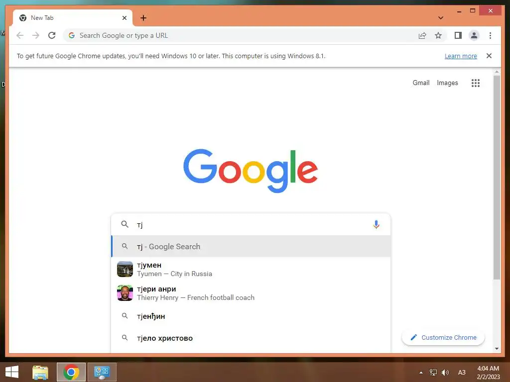Start voice search with the microphone icon
Image resolution: width=510 pixels, height=382 pixels.
(376, 224)
